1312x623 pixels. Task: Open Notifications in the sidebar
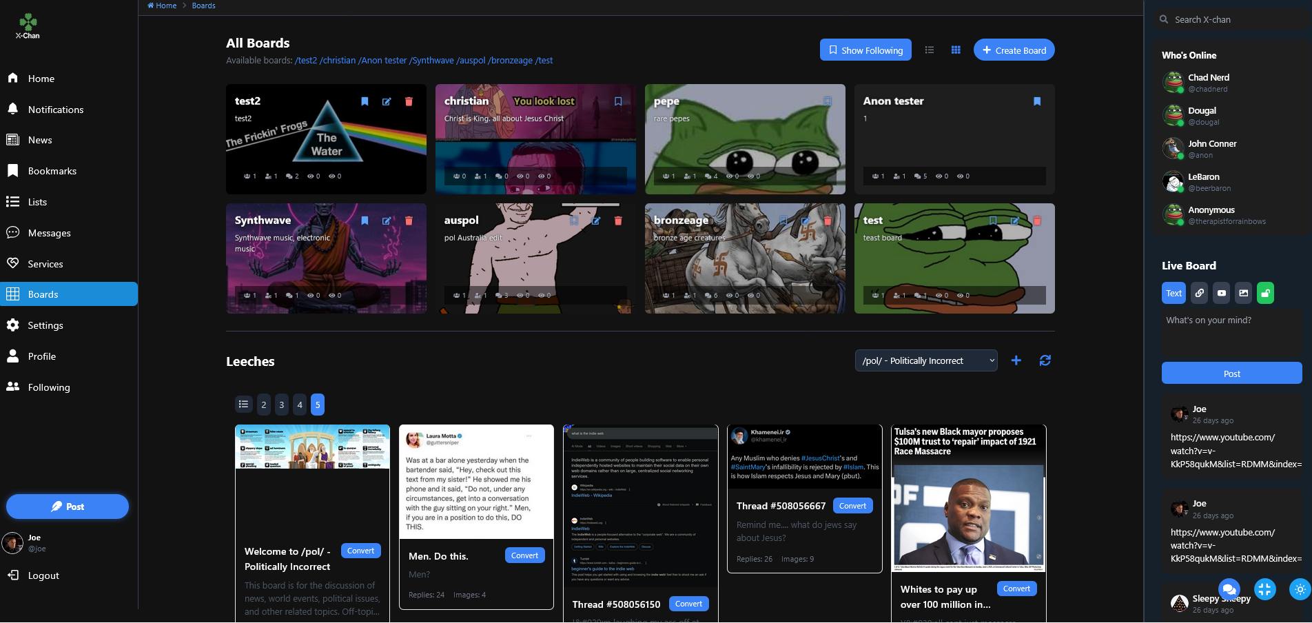[x=69, y=110]
